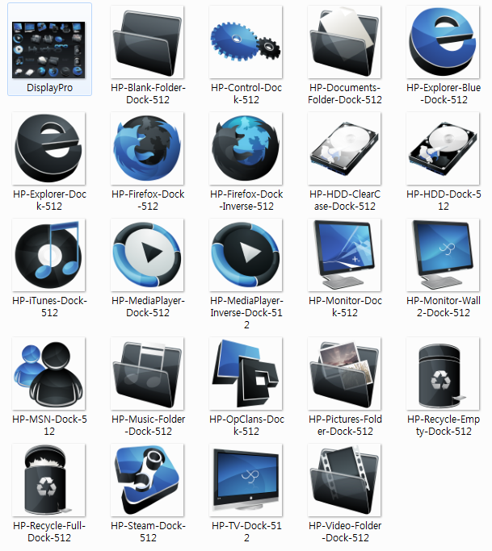
Task: Click the HP-Video-Folder-Dock-512 file name text
Action: coord(345,532)
